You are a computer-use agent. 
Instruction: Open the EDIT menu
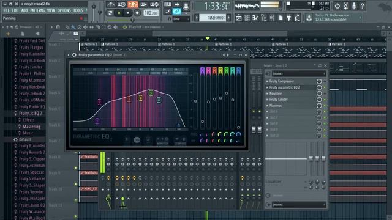[x=15, y=10]
